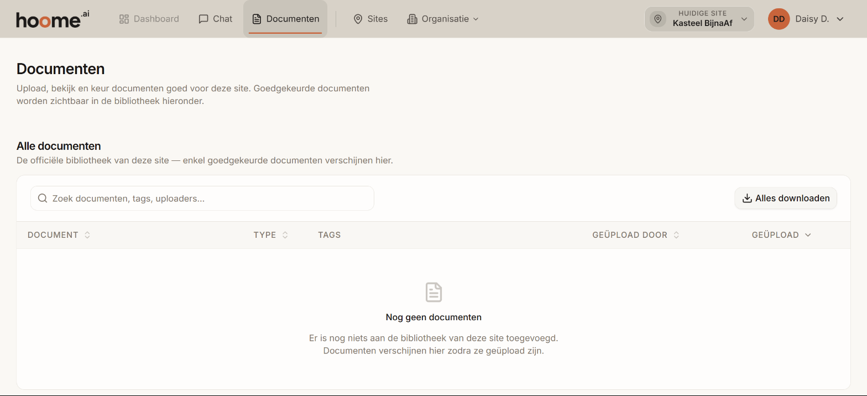The width and height of the screenshot is (867, 396).
Task: Click the Alle documenten heading
Action: (59, 146)
